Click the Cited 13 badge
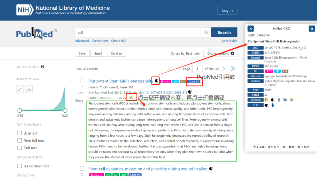This screenshot has width=317, height=179. pos(194,81)
